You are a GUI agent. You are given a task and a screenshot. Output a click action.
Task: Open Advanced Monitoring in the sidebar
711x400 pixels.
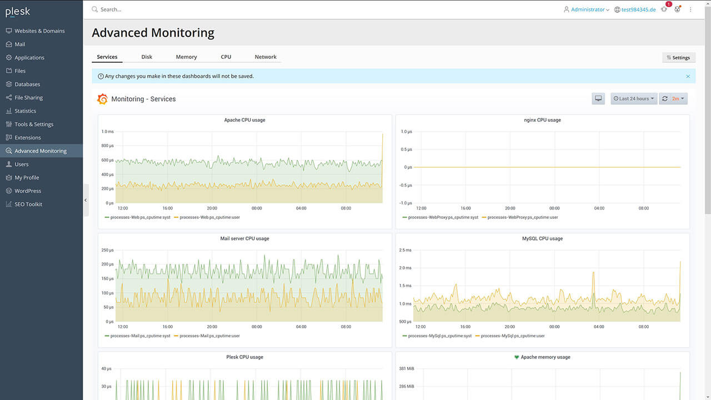point(41,151)
